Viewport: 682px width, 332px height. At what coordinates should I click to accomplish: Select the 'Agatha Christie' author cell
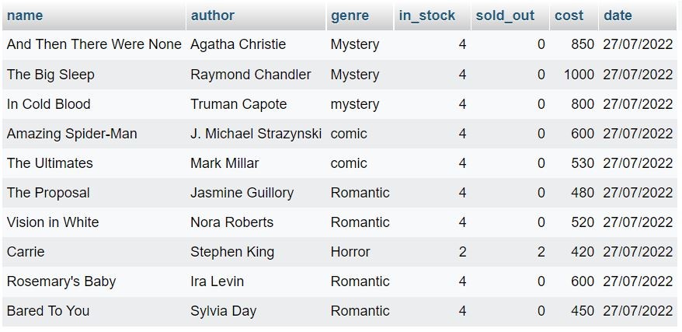[x=238, y=45]
